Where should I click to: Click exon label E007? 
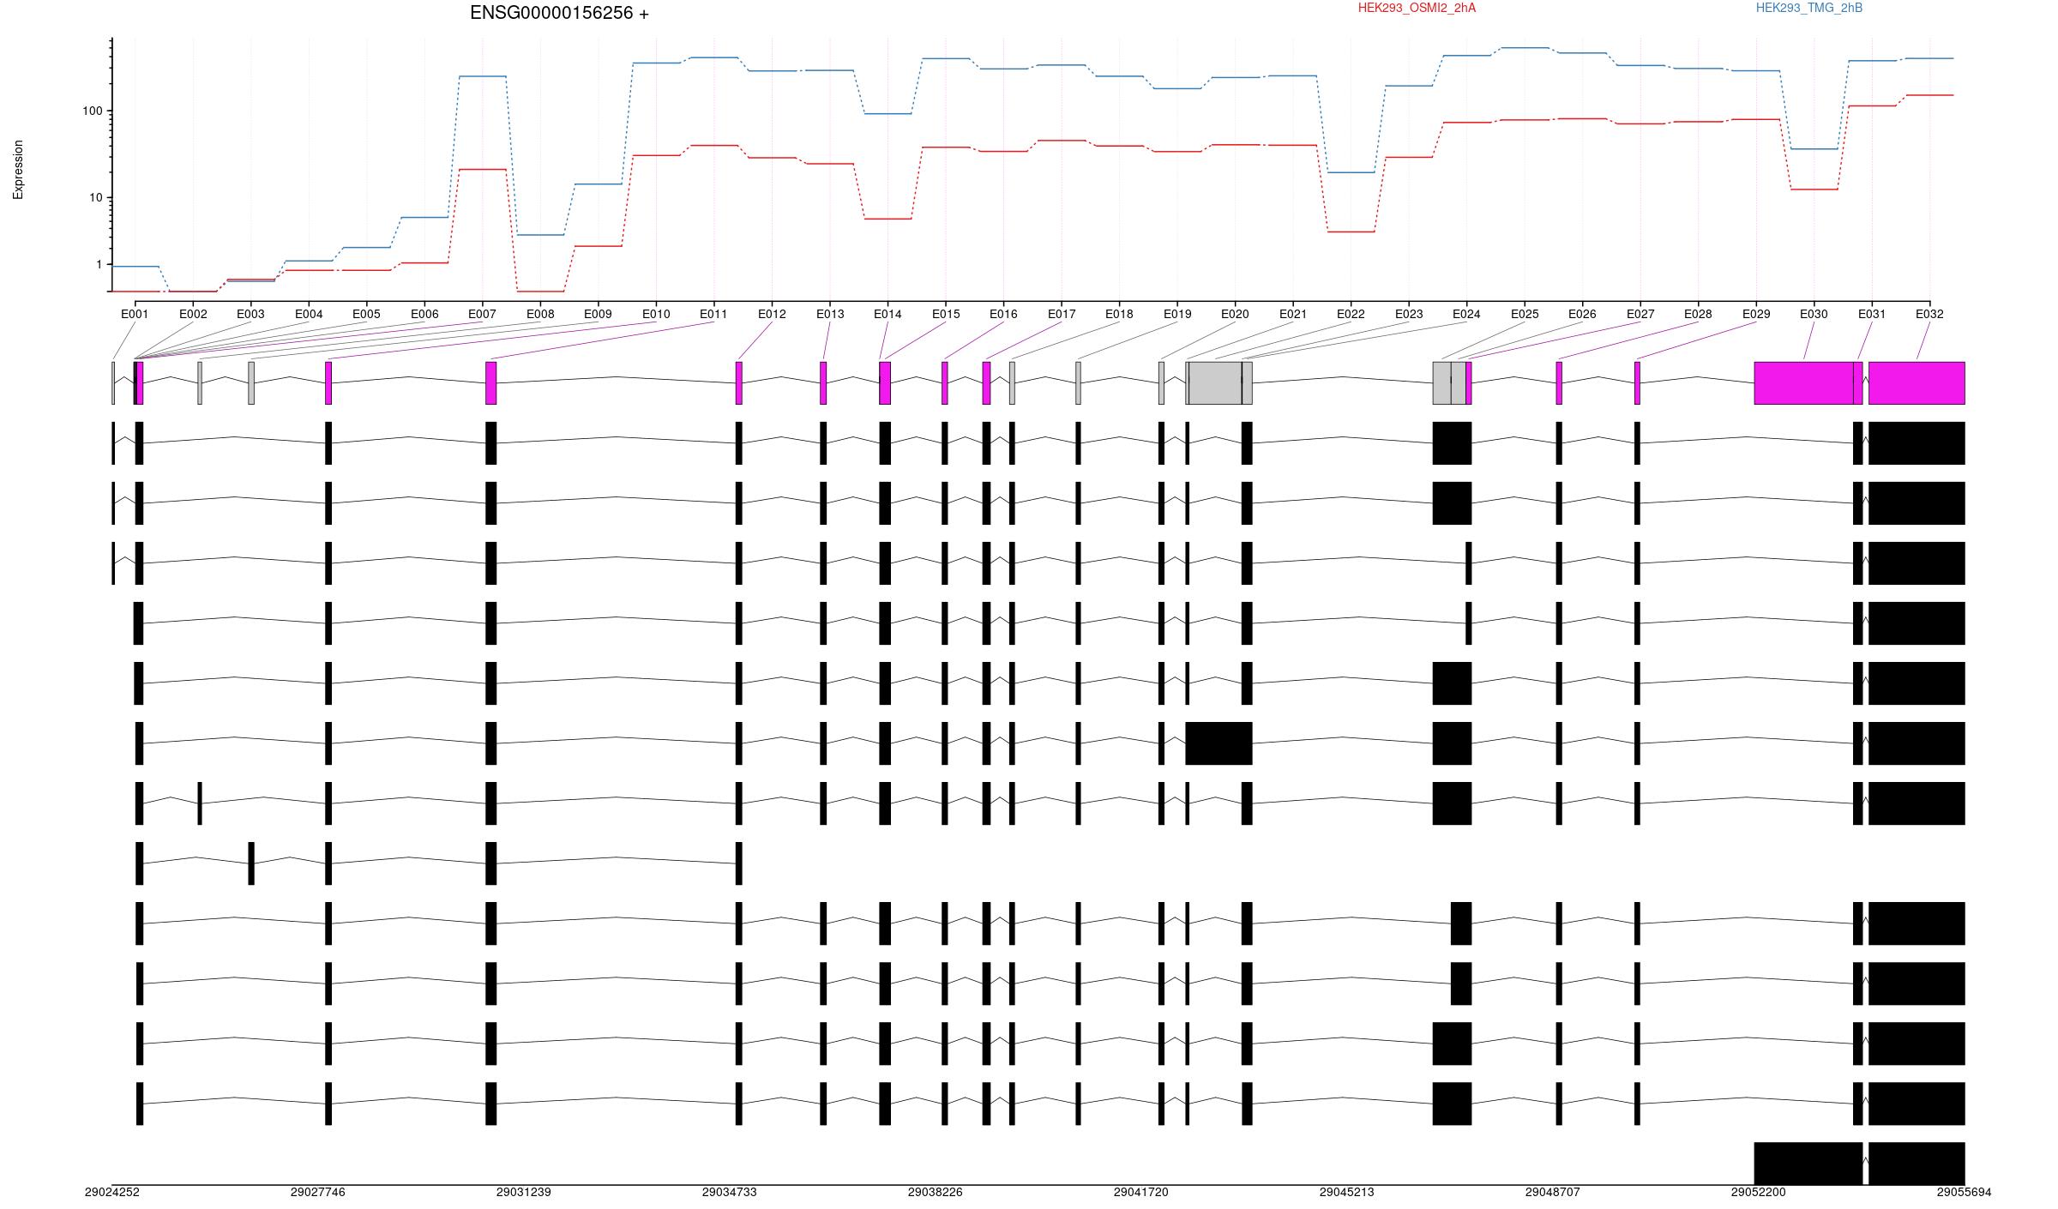482,314
